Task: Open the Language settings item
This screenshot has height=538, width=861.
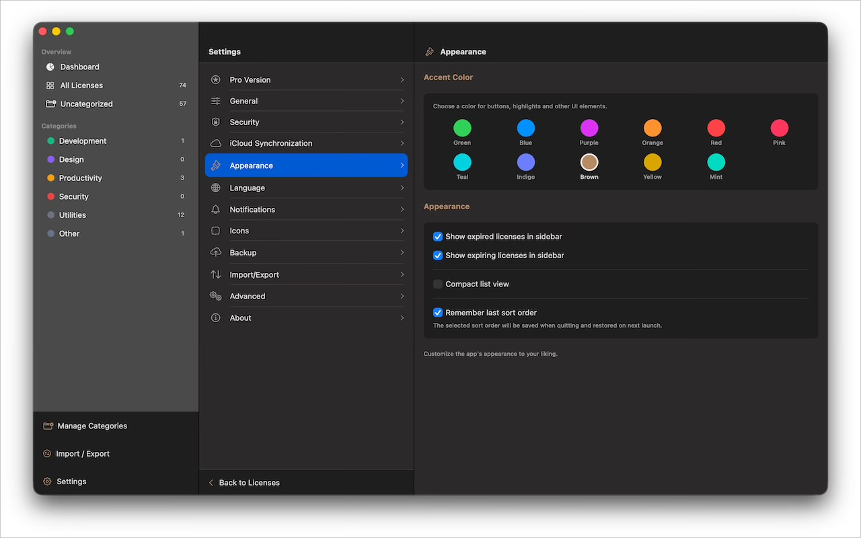Action: (306, 188)
